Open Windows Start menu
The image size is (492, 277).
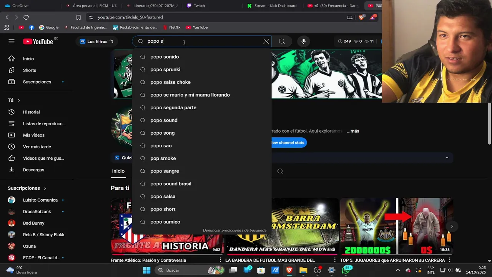point(146,270)
